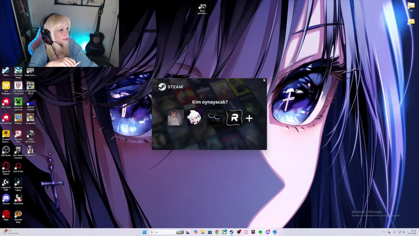Open the ELIF folder on the desktop

coord(411,23)
